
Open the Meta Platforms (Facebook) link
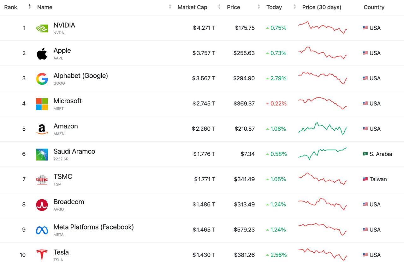(93, 227)
